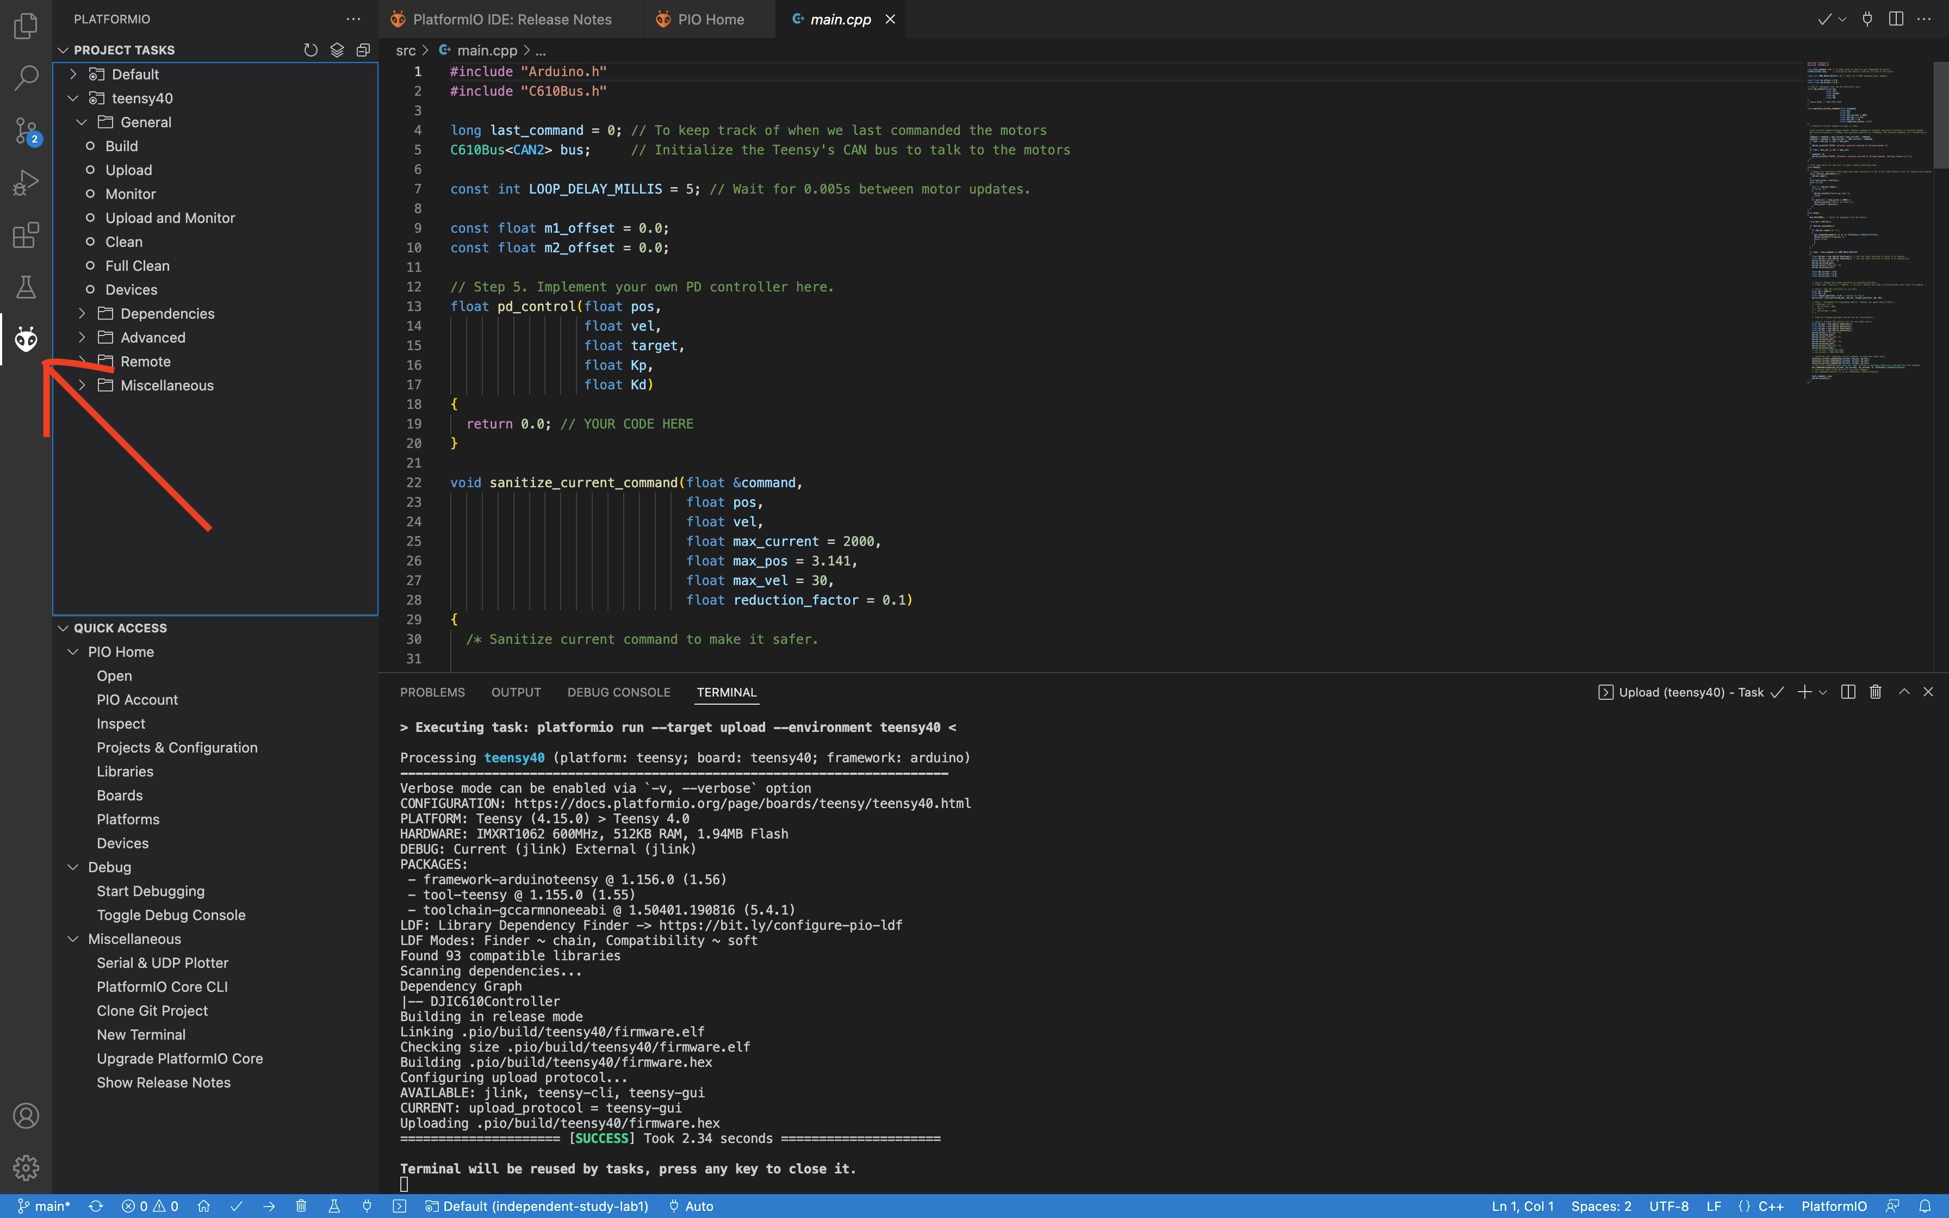Expand the Default environment
1949x1218 pixels.
click(x=73, y=74)
